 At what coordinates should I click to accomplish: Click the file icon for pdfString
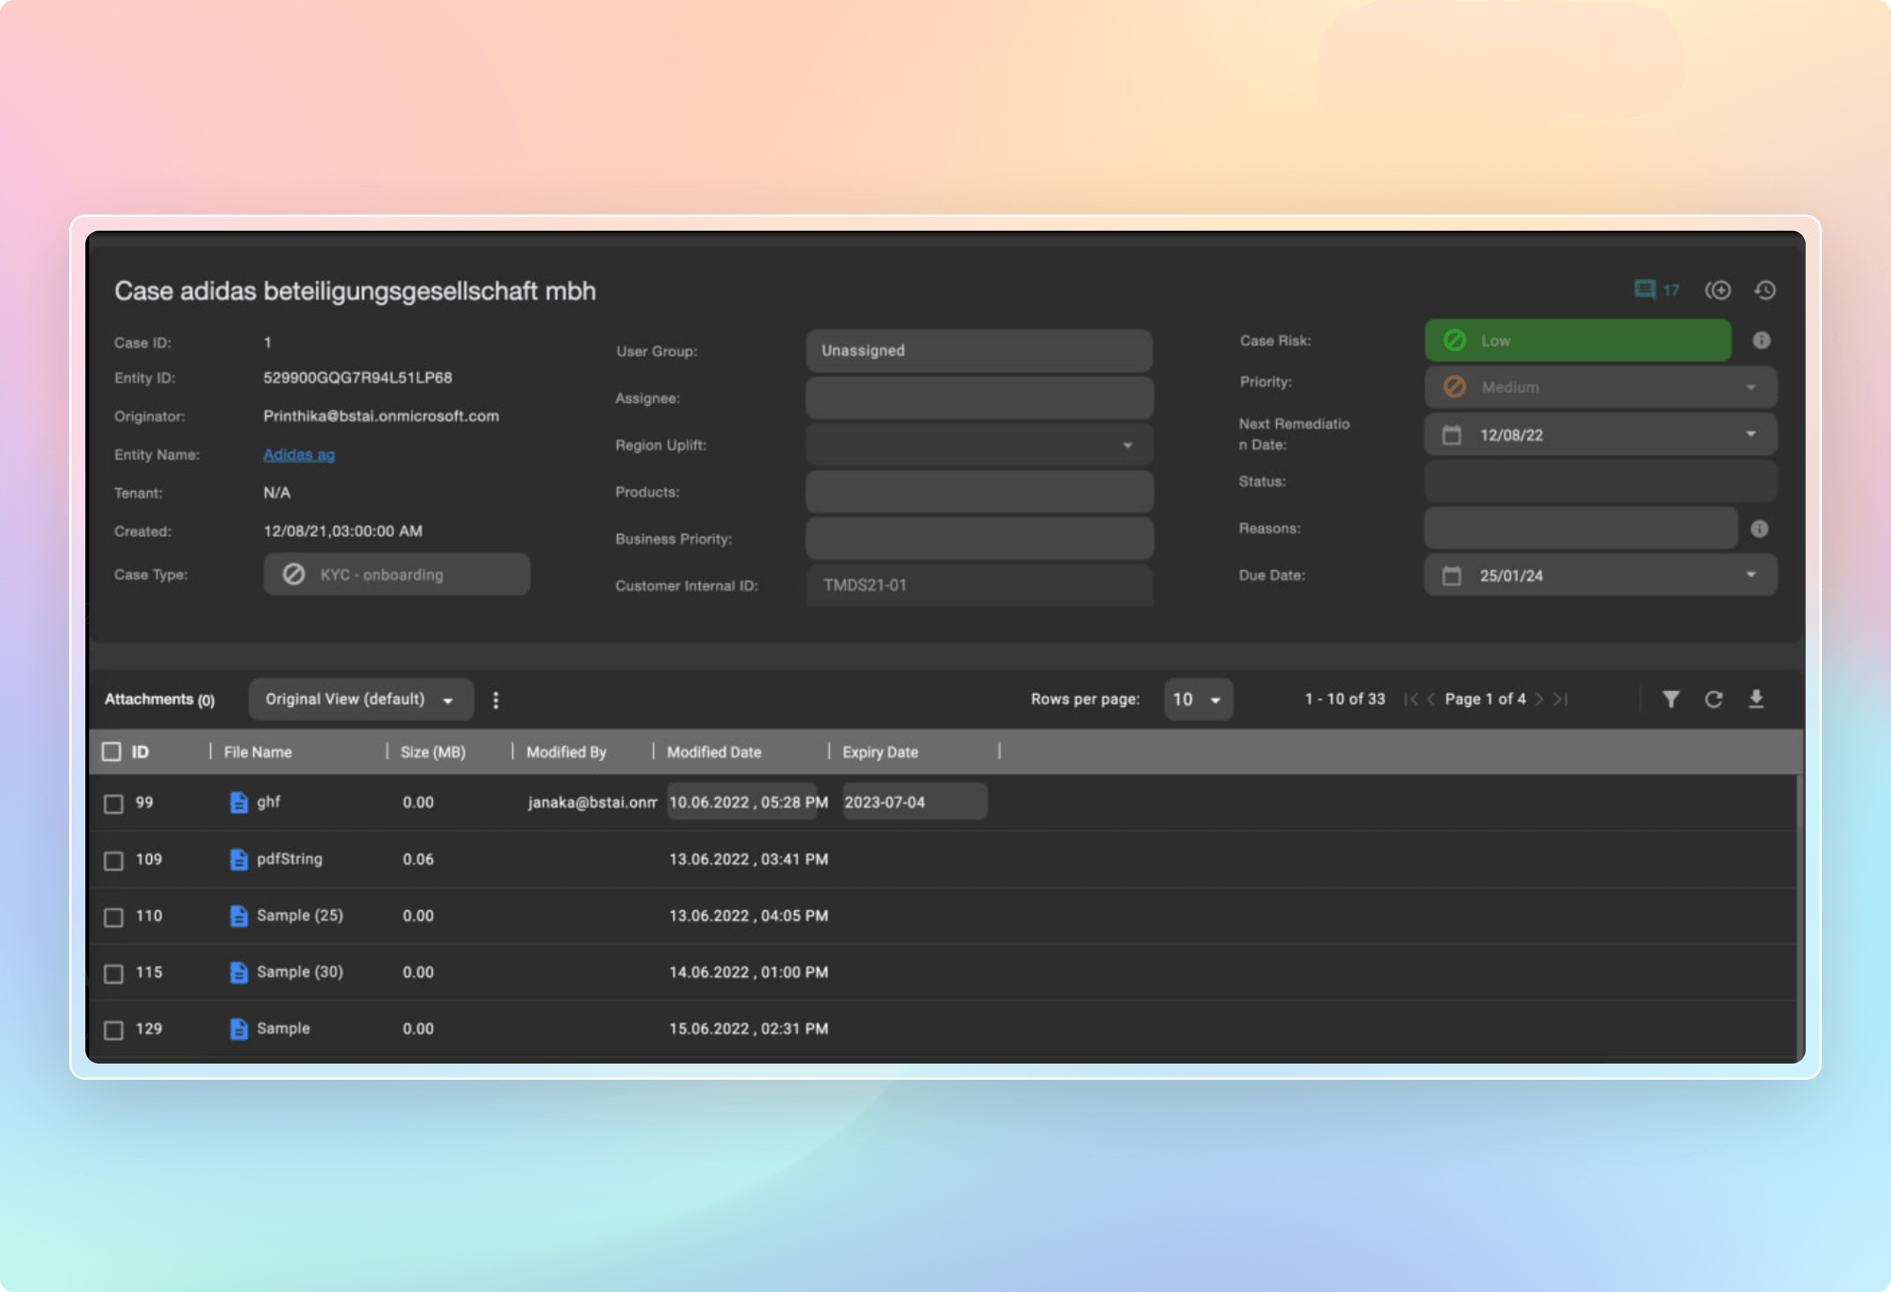click(x=239, y=859)
